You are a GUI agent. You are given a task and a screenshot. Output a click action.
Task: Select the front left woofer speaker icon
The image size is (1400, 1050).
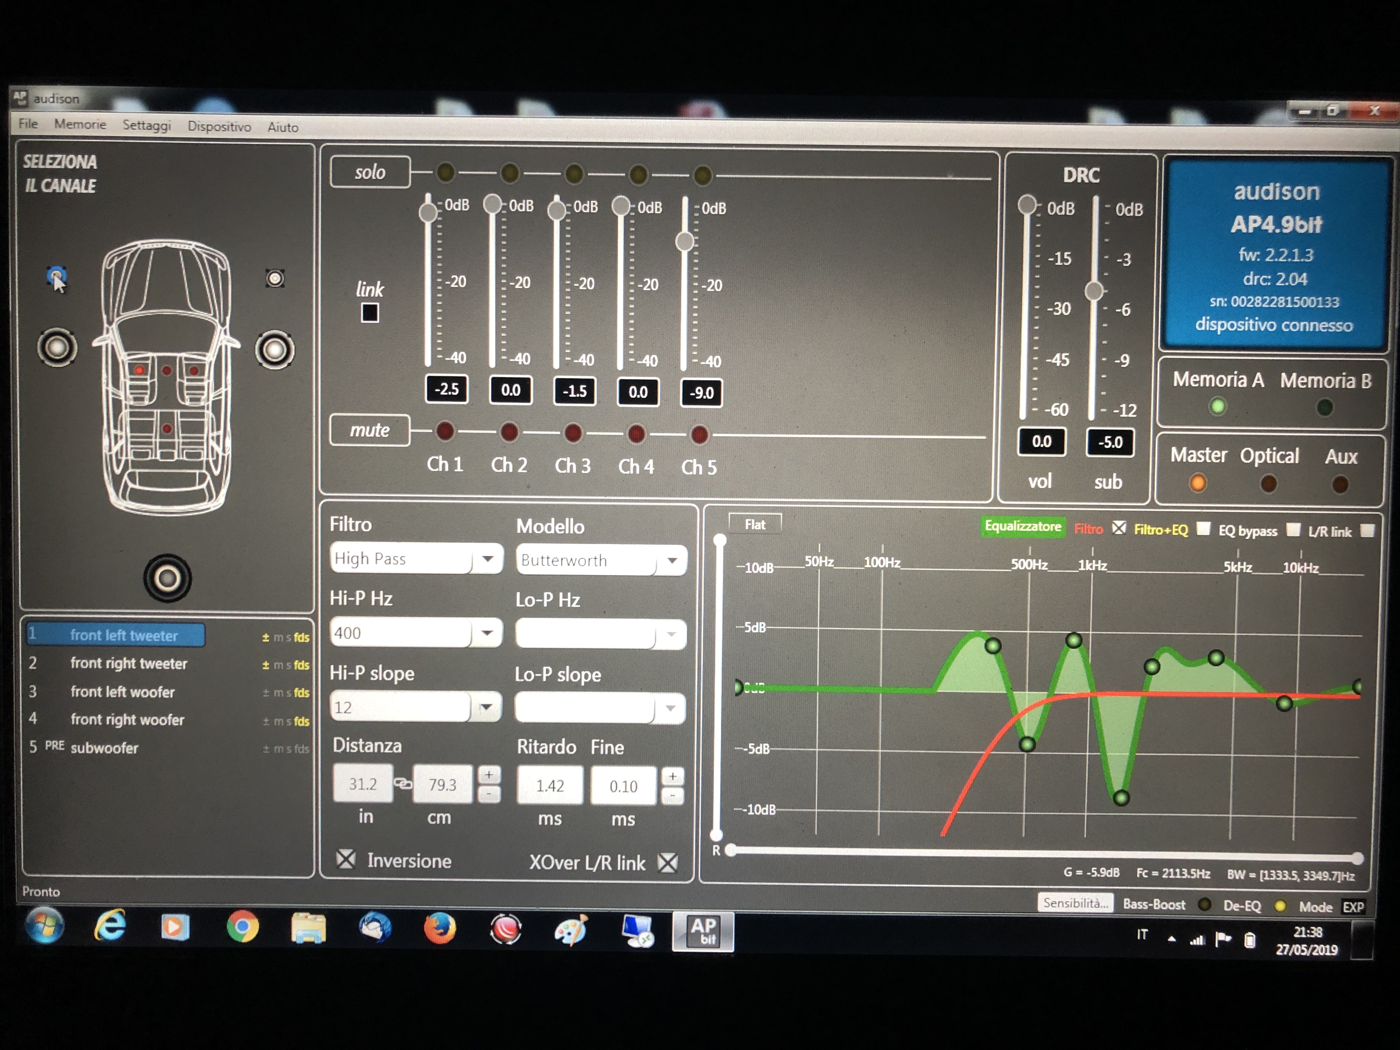(57, 348)
